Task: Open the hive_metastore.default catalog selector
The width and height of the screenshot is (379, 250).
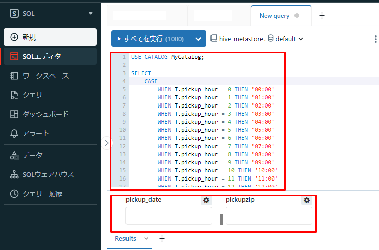Action: click(257, 39)
